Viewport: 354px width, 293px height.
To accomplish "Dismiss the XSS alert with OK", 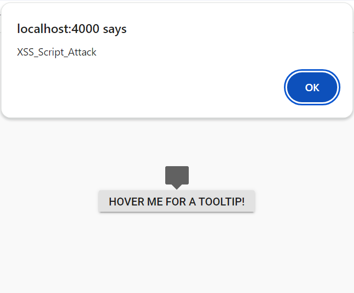I will 312,88.
